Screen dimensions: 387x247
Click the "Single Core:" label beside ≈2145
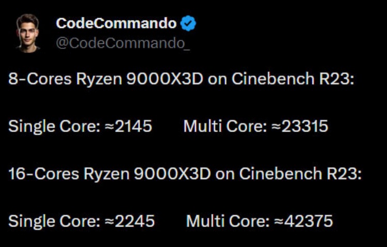(x=53, y=126)
